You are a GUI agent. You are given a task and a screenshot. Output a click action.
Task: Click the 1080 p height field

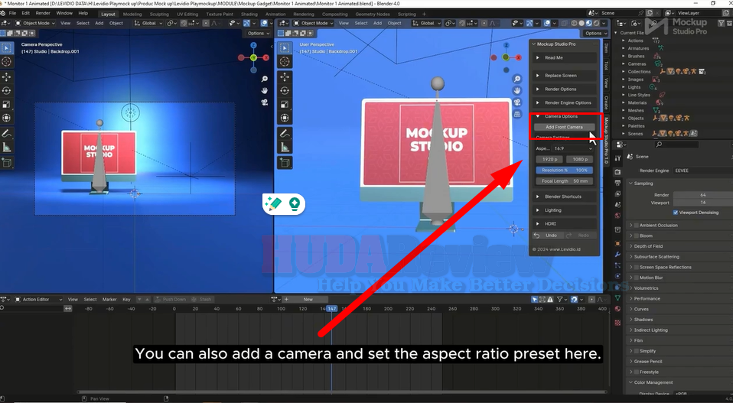pos(580,159)
